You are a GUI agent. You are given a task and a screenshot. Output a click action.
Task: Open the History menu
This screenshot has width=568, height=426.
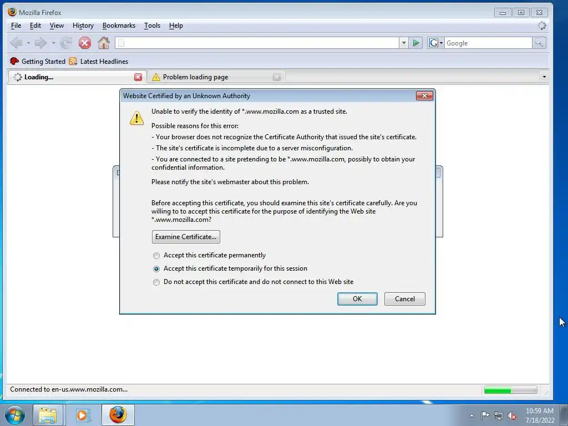click(x=83, y=26)
